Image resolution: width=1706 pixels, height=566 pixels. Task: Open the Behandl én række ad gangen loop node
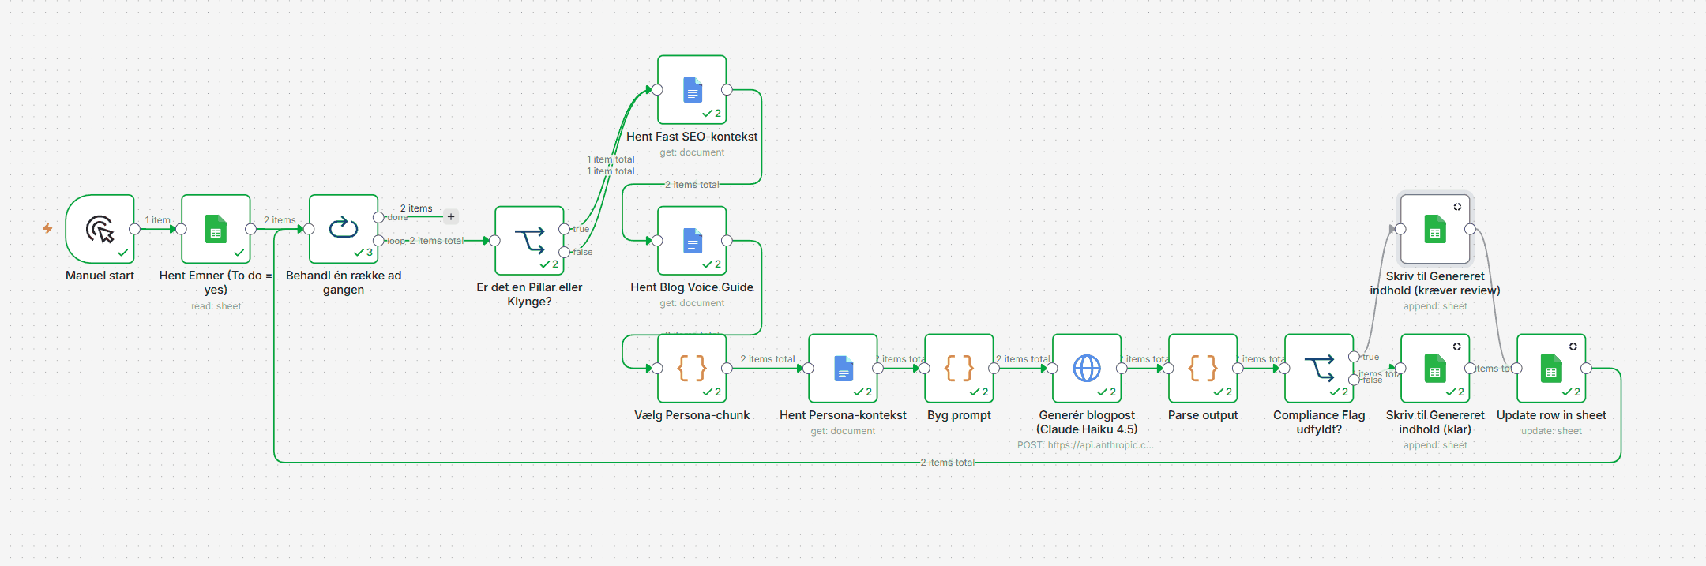(344, 229)
